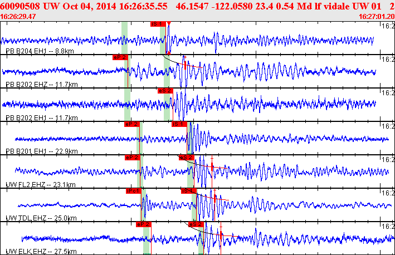Screen dimensions: 395x255
Task: Click the iPc1 pick flag on TDL EHZ
Action: (134, 191)
